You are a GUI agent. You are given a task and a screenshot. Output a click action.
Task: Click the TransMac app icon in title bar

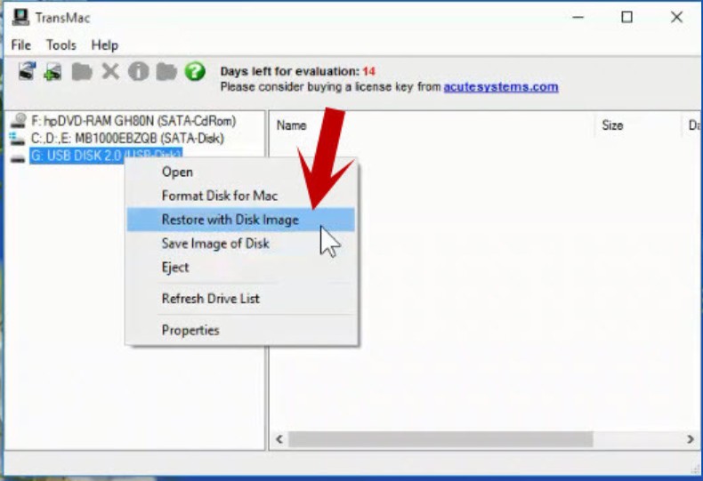click(18, 17)
